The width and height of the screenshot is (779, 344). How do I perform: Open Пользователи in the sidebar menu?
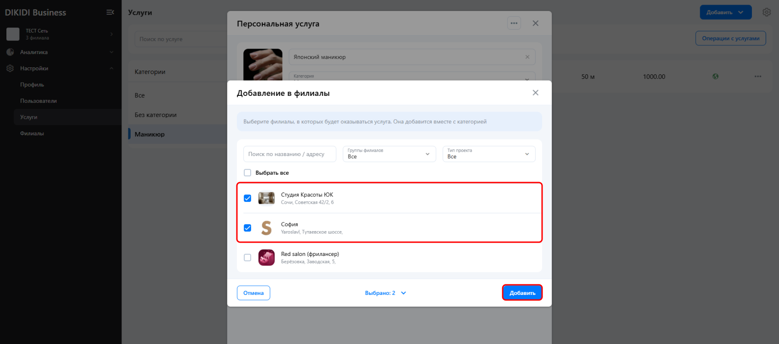pyautogui.click(x=38, y=101)
